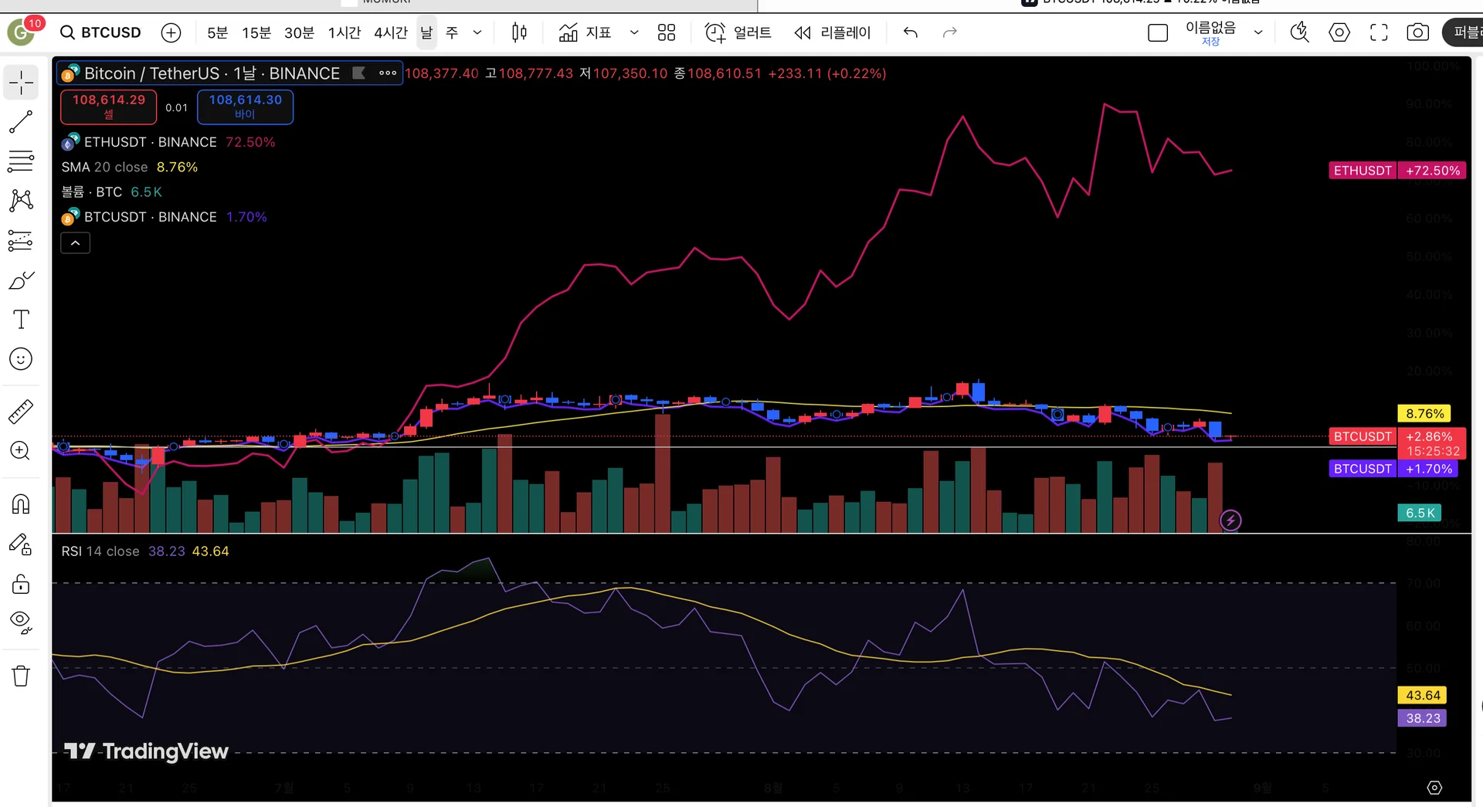
Task: Activate the zoom in tool
Action: tap(21, 451)
